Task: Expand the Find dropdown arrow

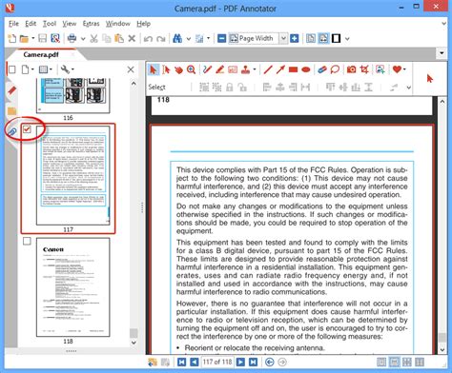Action: [188, 39]
